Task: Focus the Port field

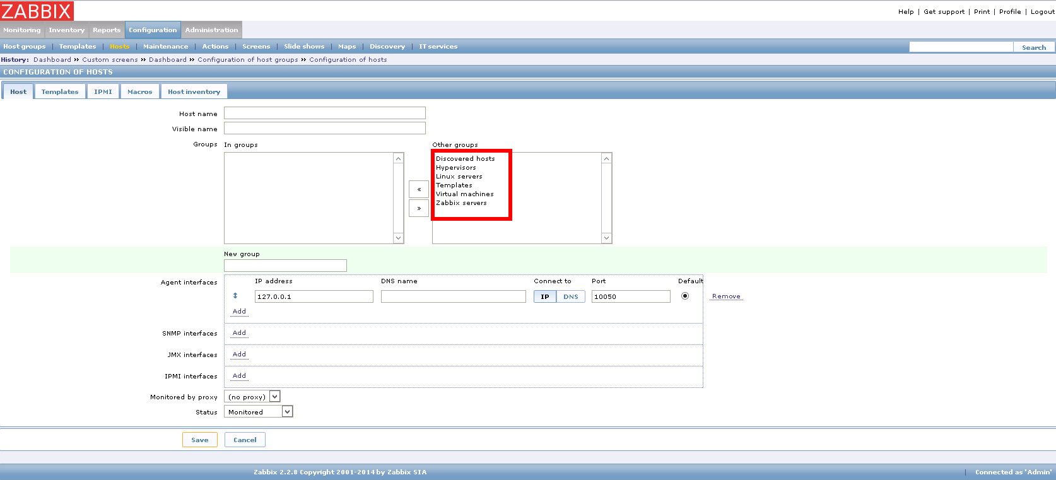Action: click(631, 296)
